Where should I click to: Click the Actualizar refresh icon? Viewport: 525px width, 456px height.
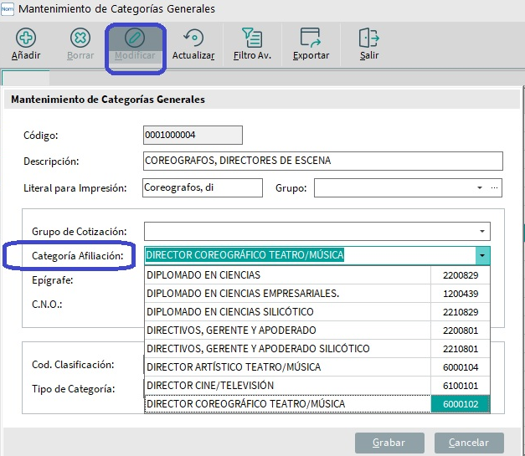point(193,38)
